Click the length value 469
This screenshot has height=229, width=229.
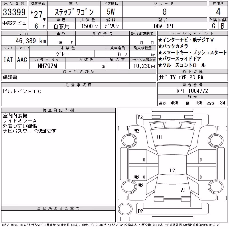[x=174, y=103]
